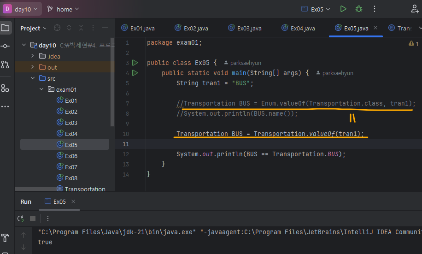Rerun Ex05 in the Run panel
Screen dimensions: 422x254
point(20,219)
